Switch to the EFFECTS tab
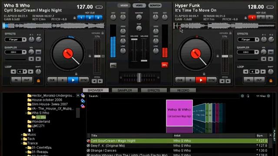Screen dimensions: 278x156 pos(154,90)
